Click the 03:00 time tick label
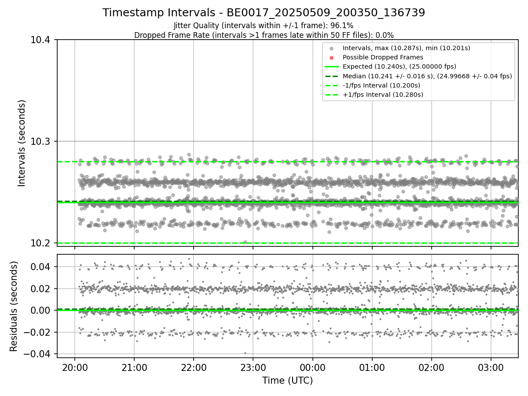The width and height of the screenshot is (528, 396). pyautogui.click(x=491, y=367)
